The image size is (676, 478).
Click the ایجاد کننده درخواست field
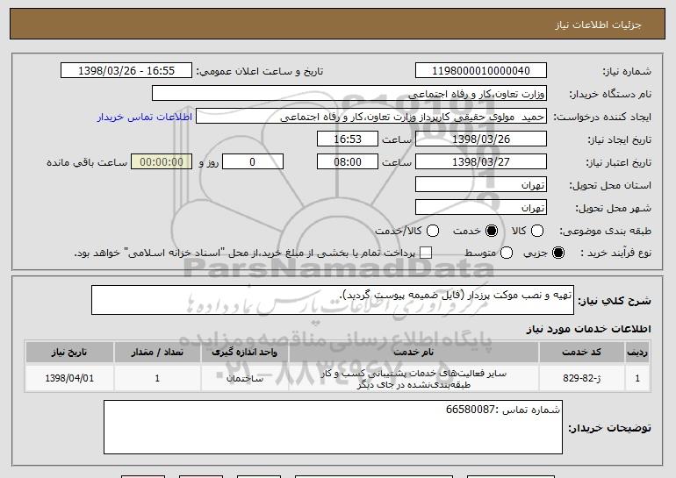coord(371,117)
